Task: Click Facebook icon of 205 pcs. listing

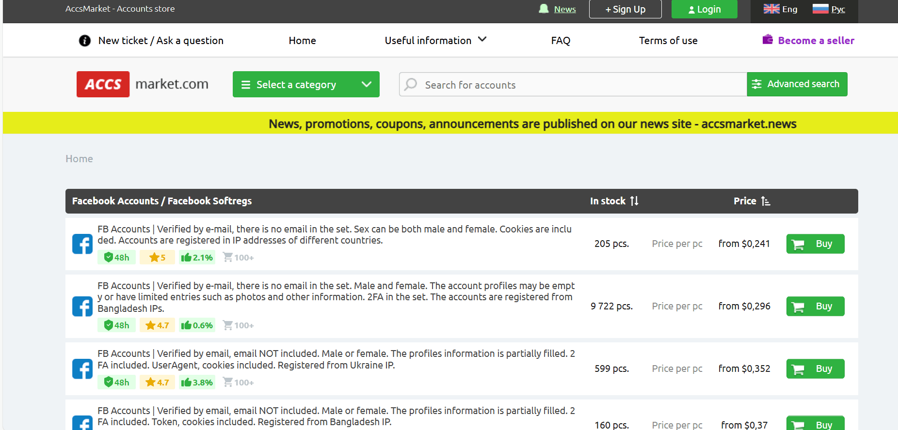Action: click(x=82, y=244)
